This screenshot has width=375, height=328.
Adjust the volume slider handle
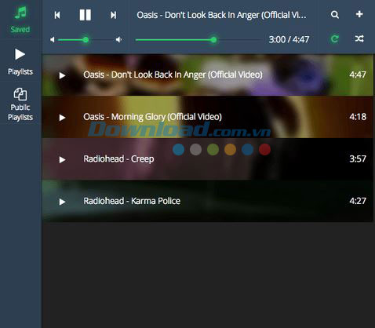click(86, 40)
